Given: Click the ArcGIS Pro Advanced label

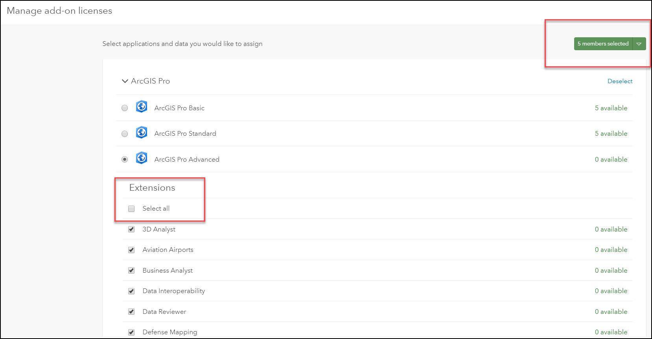Looking at the screenshot, I should pos(187,159).
